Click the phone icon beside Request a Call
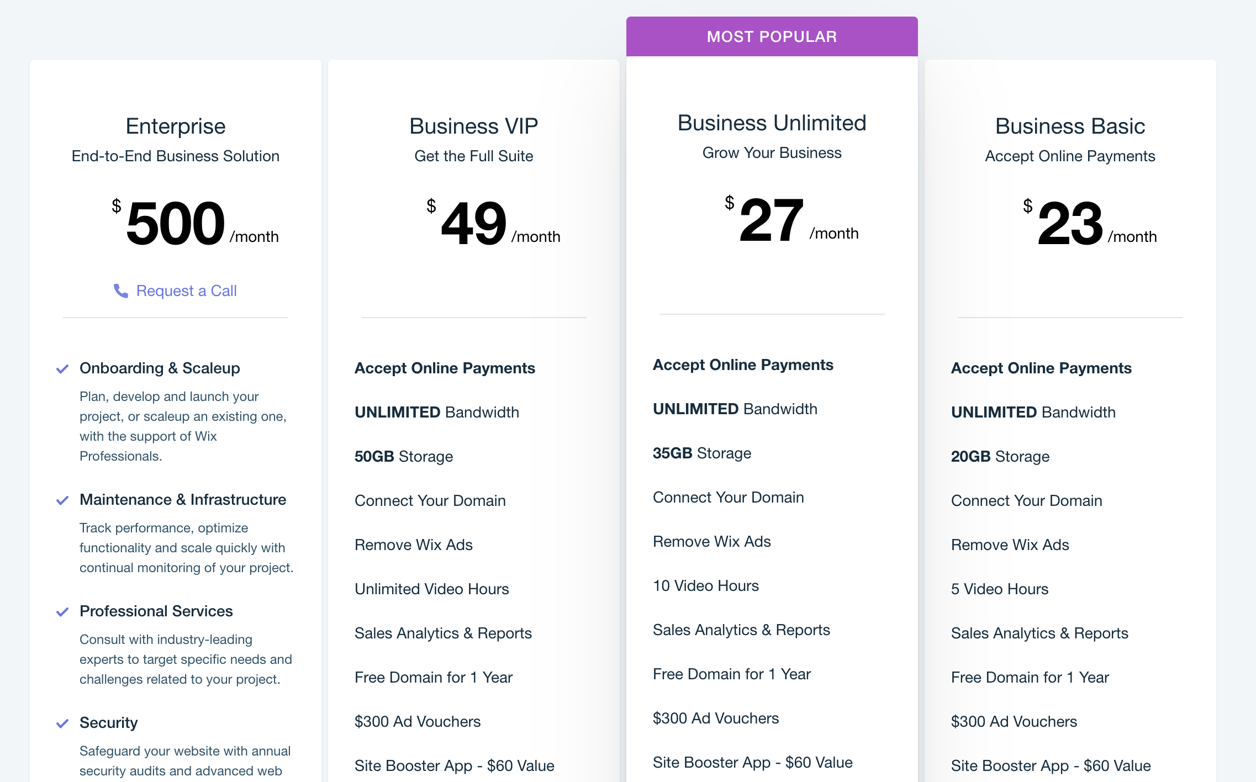This screenshot has width=1256, height=782. tap(120, 290)
